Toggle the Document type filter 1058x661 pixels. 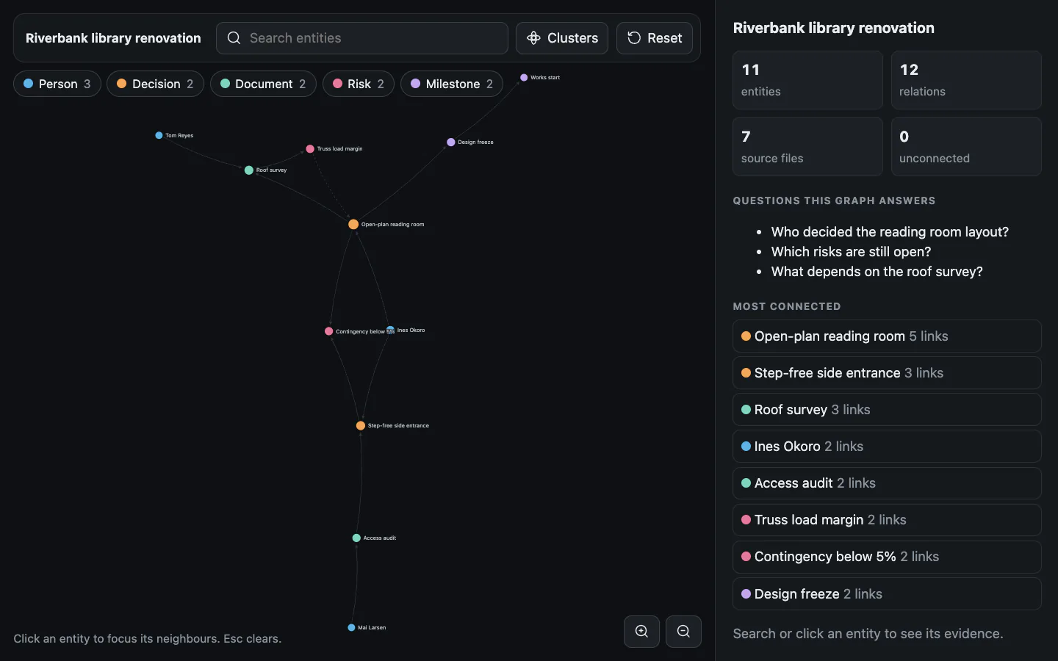[263, 84]
